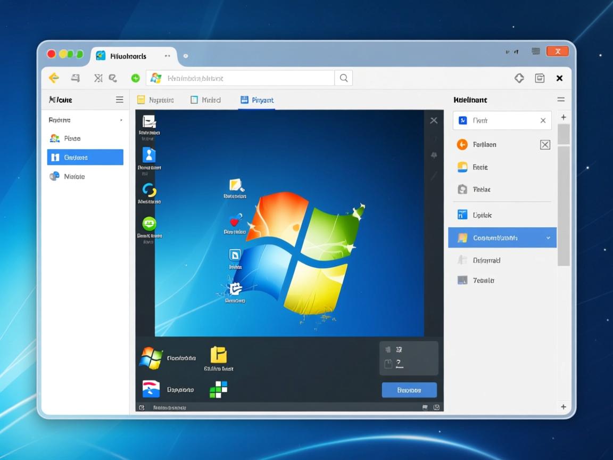Click the green circular plus icon beside address bar
613x460 pixels.
136,78
